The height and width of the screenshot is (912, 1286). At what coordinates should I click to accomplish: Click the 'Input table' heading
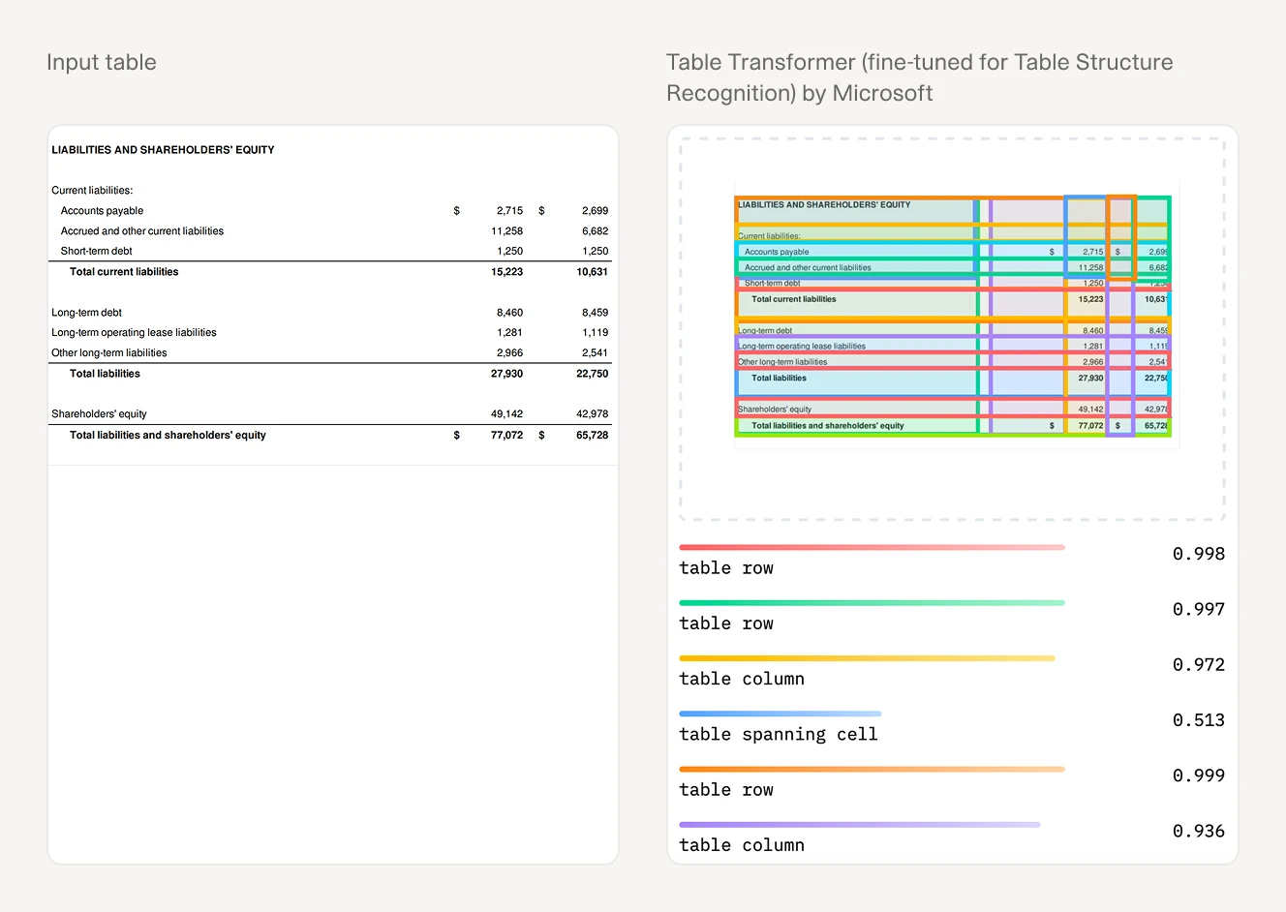[x=102, y=62]
